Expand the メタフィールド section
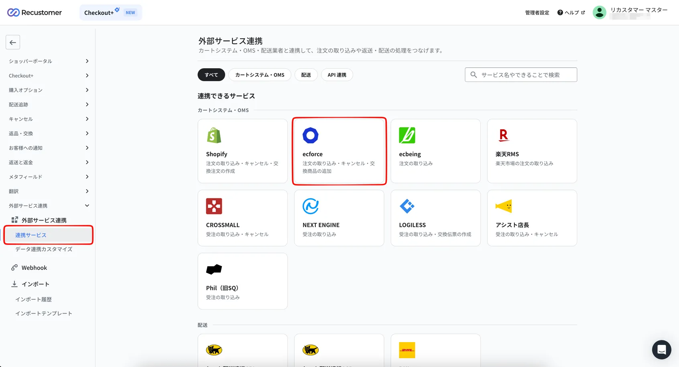 49,177
